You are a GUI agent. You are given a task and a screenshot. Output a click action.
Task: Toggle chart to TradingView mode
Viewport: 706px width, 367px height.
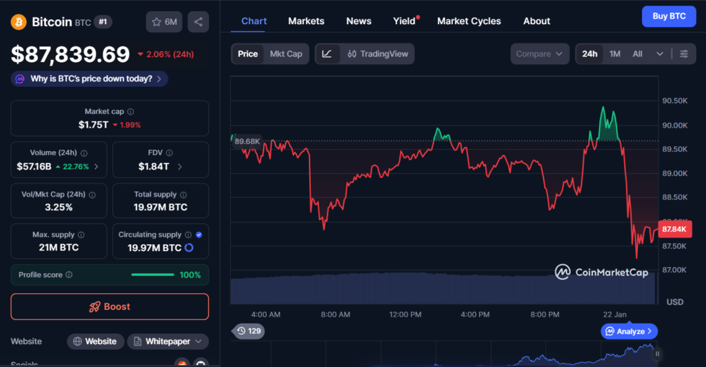(378, 54)
